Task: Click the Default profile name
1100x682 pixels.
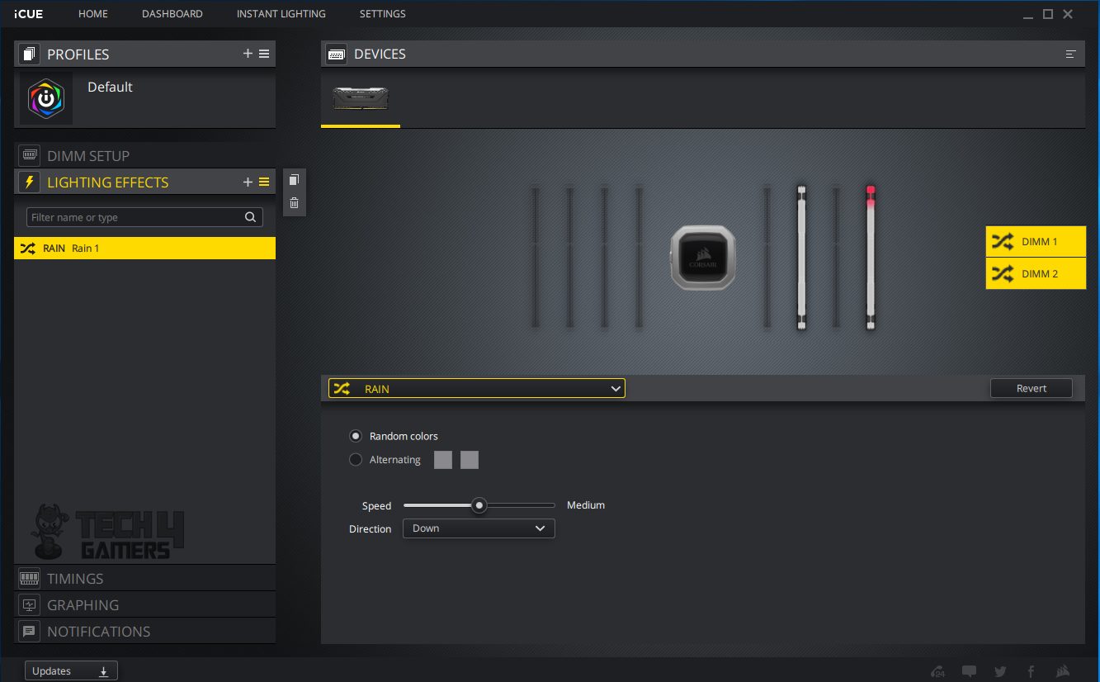Action: point(110,87)
